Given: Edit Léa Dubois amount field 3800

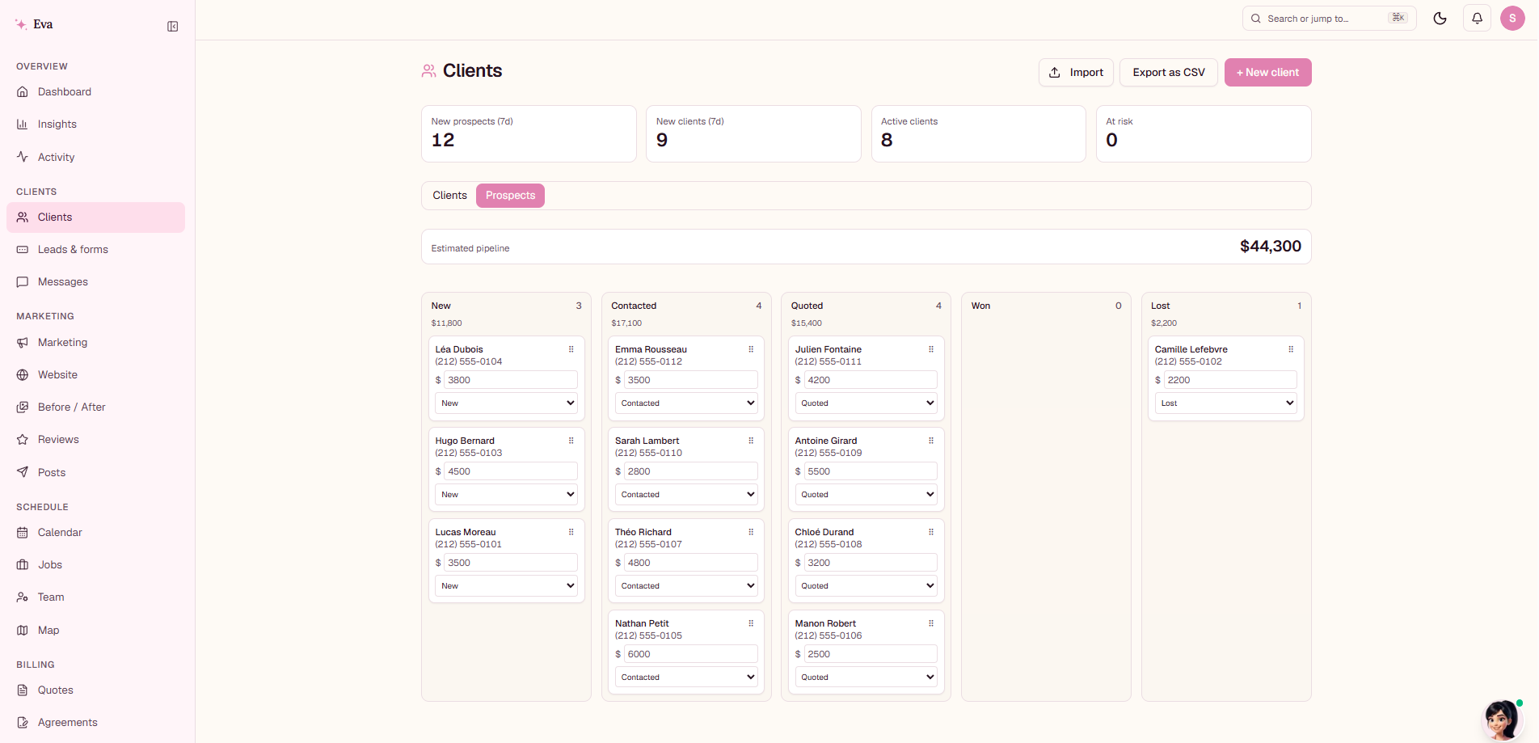Looking at the screenshot, I should pyautogui.click(x=510, y=380).
